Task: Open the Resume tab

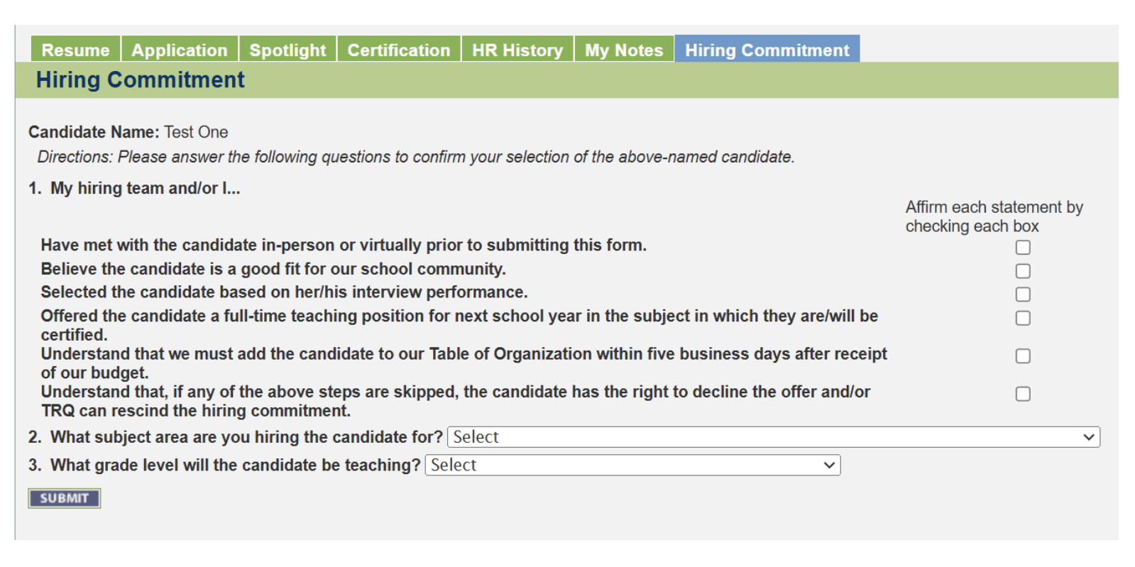Action: [x=75, y=50]
